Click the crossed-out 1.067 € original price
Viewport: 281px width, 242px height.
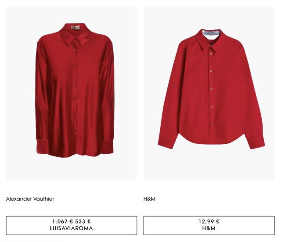click(63, 221)
